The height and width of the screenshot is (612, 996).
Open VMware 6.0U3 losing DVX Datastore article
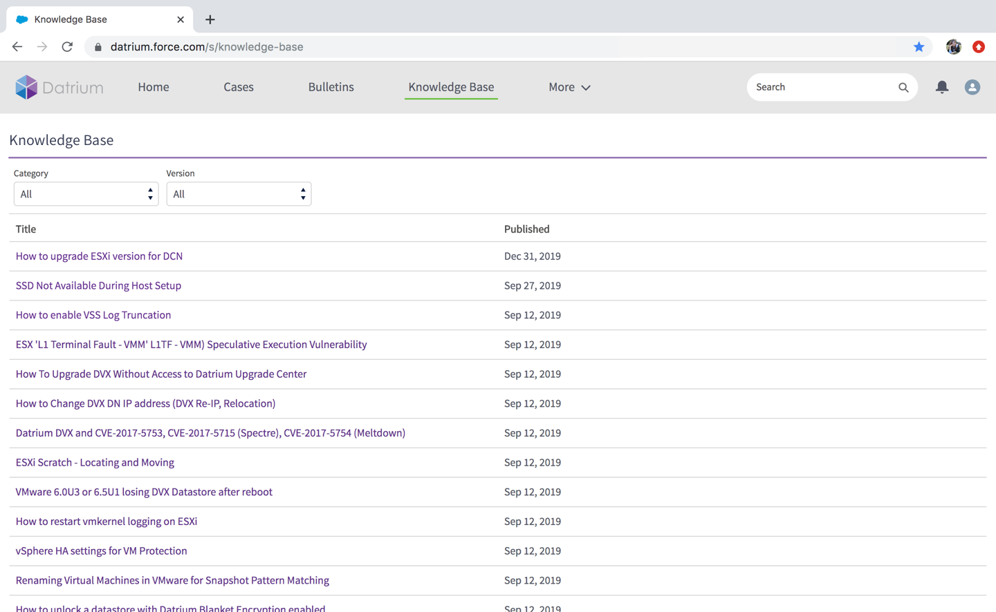(x=144, y=492)
